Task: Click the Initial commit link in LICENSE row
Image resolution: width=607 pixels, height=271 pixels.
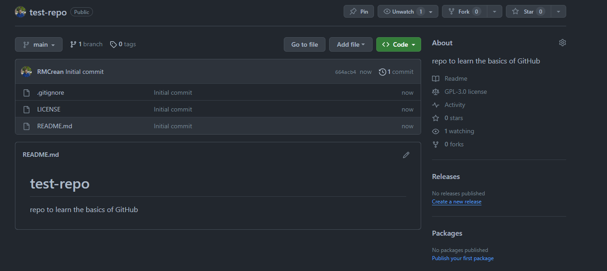Action: pos(173,109)
